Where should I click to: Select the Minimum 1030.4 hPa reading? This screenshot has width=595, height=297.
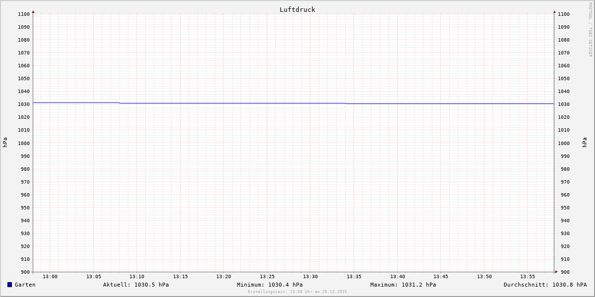click(270, 285)
